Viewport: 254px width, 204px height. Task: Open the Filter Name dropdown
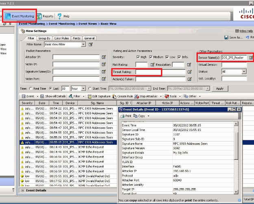(83, 44)
